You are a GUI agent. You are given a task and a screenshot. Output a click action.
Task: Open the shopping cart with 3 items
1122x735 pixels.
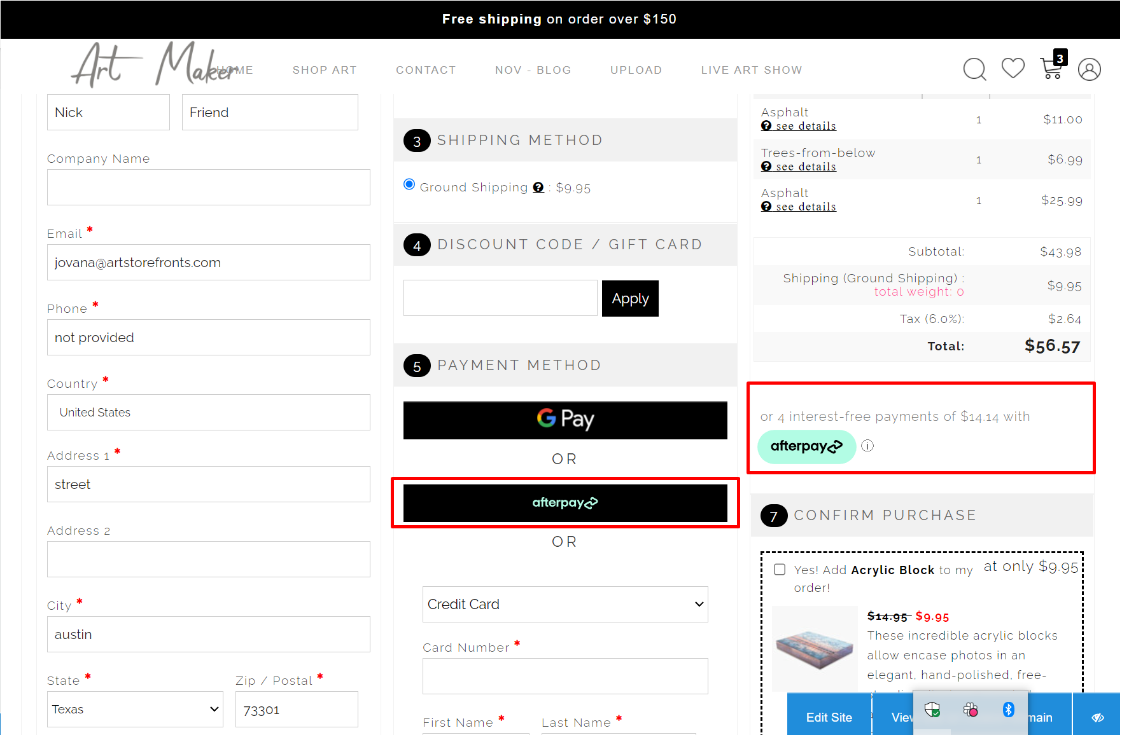1052,67
